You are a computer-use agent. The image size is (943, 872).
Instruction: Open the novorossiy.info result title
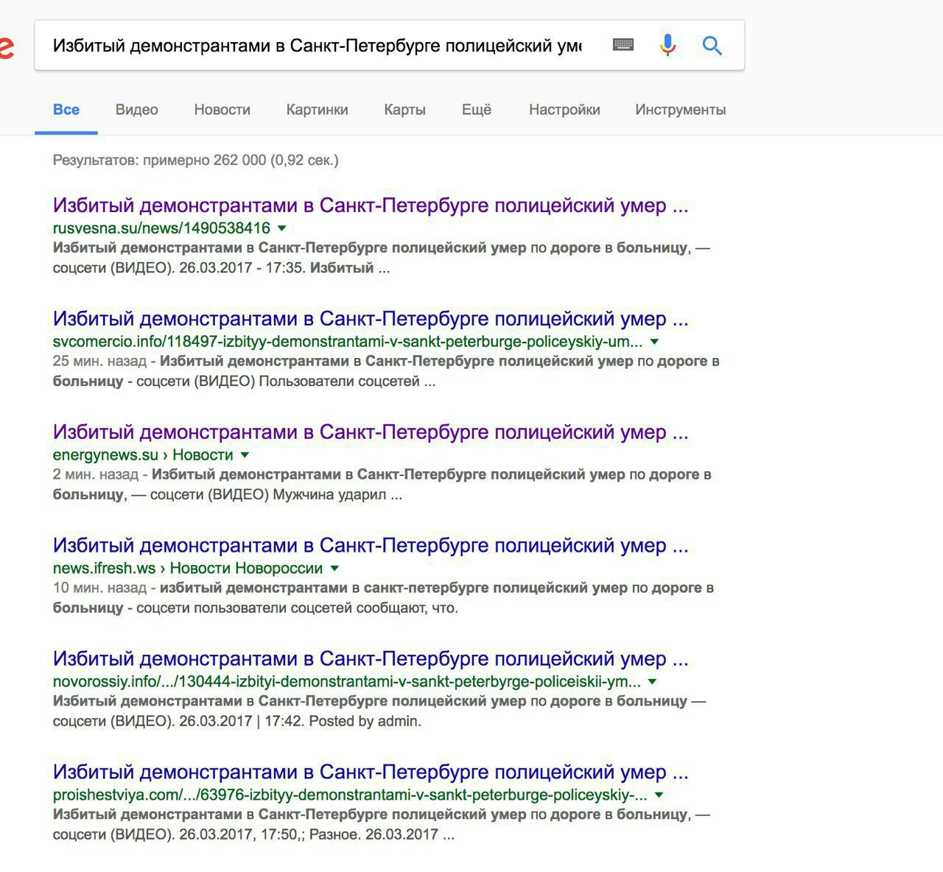click(371, 659)
